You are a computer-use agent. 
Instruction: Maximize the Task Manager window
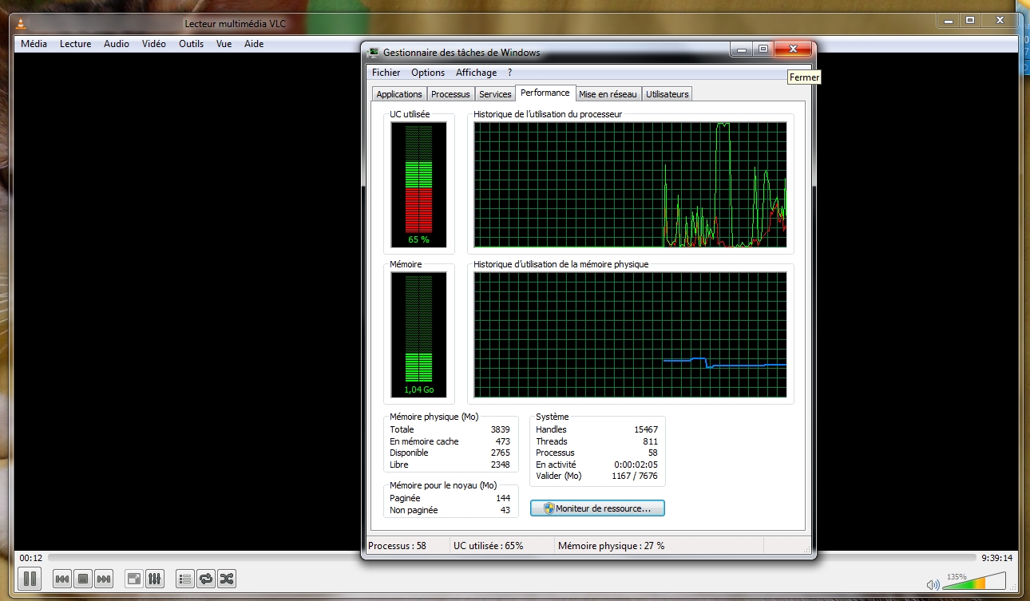pyautogui.click(x=763, y=49)
